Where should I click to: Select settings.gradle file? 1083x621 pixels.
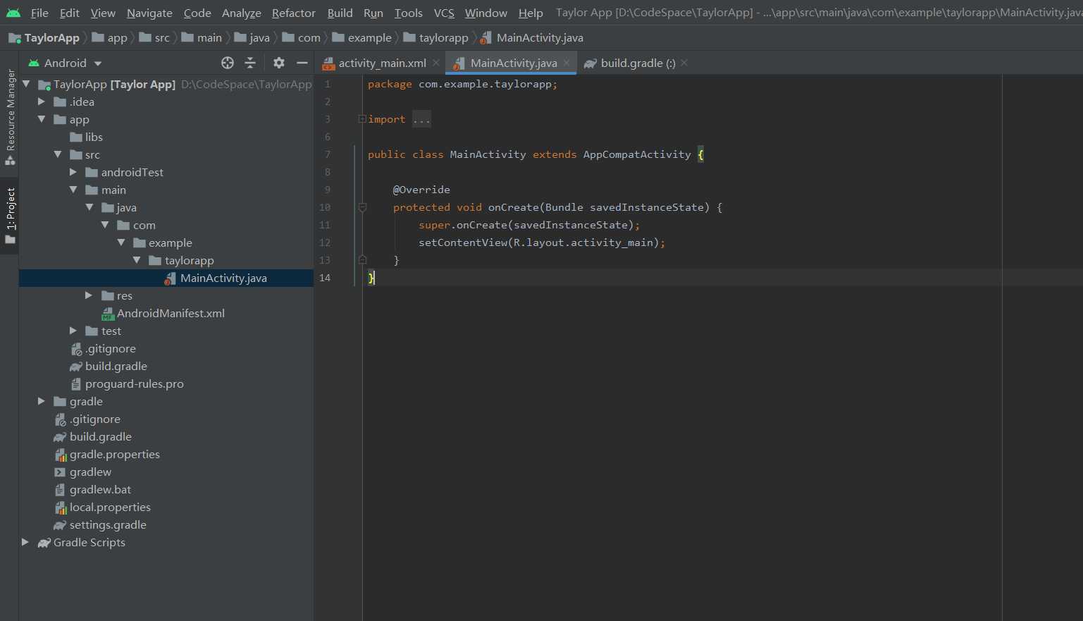(101, 524)
